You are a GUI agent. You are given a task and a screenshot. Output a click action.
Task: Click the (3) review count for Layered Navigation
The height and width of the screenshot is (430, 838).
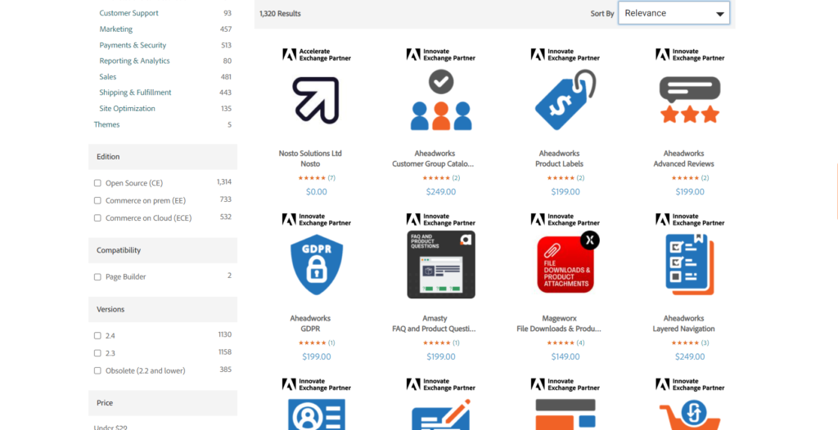tap(705, 343)
